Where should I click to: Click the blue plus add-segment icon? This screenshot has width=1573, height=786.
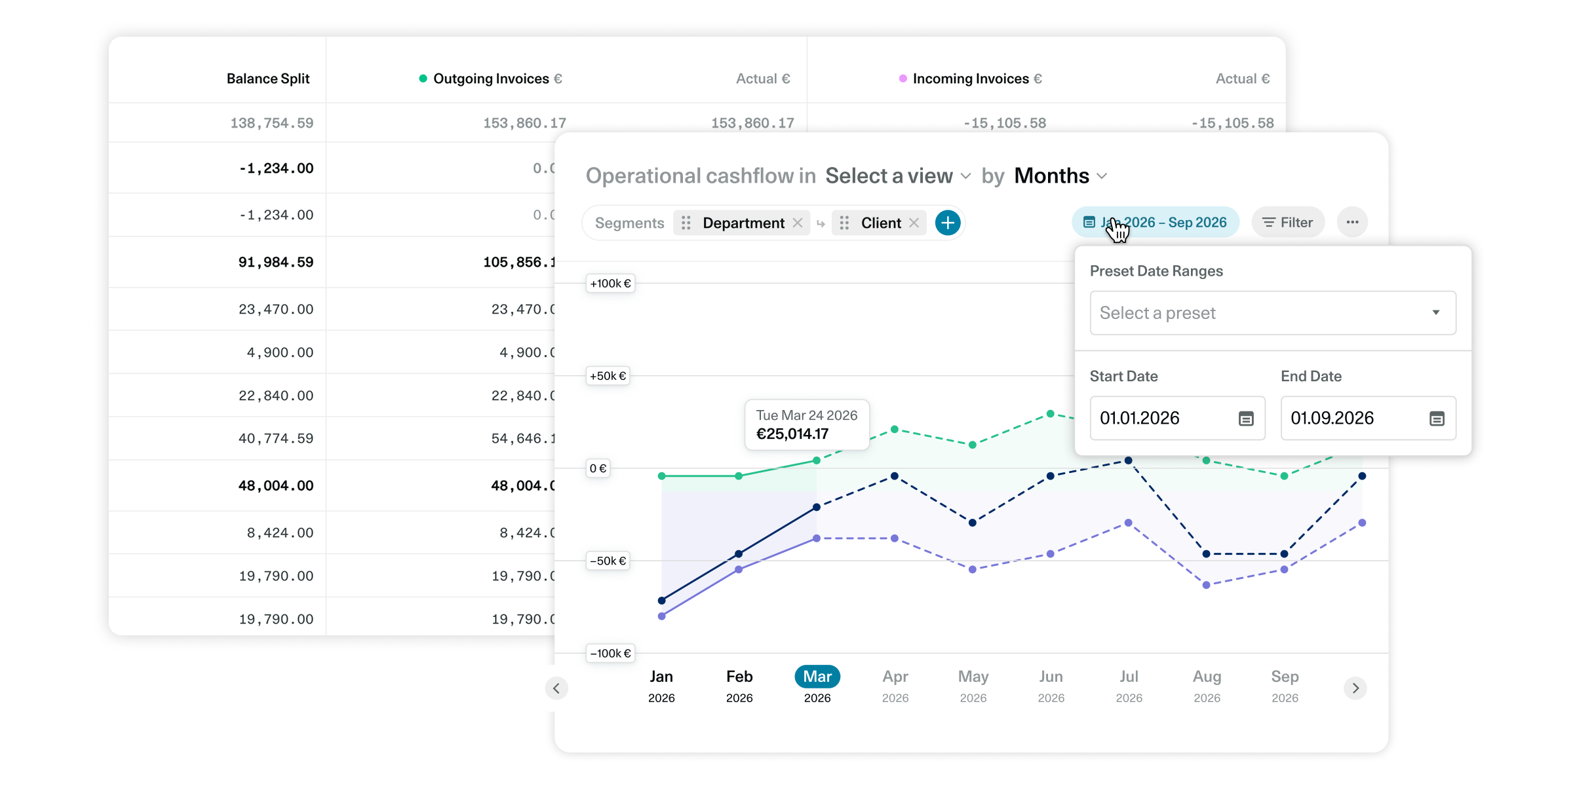(948, 223)
